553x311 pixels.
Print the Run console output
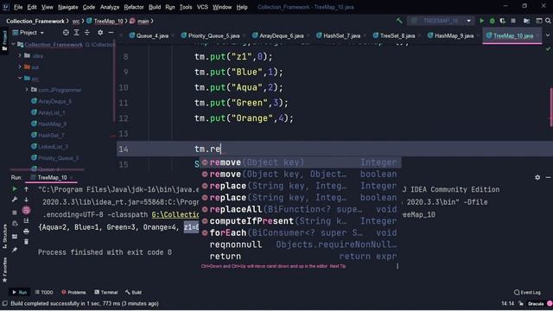26,232
